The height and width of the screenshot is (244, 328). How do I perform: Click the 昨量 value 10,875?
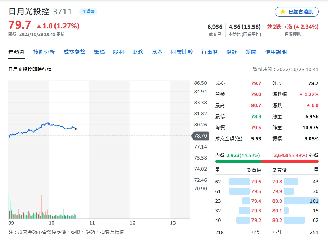(x=310, y=128)
